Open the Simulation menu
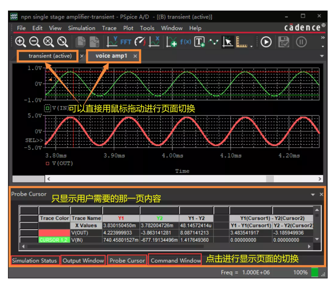 pyautogui.click(x=82, y=28)
